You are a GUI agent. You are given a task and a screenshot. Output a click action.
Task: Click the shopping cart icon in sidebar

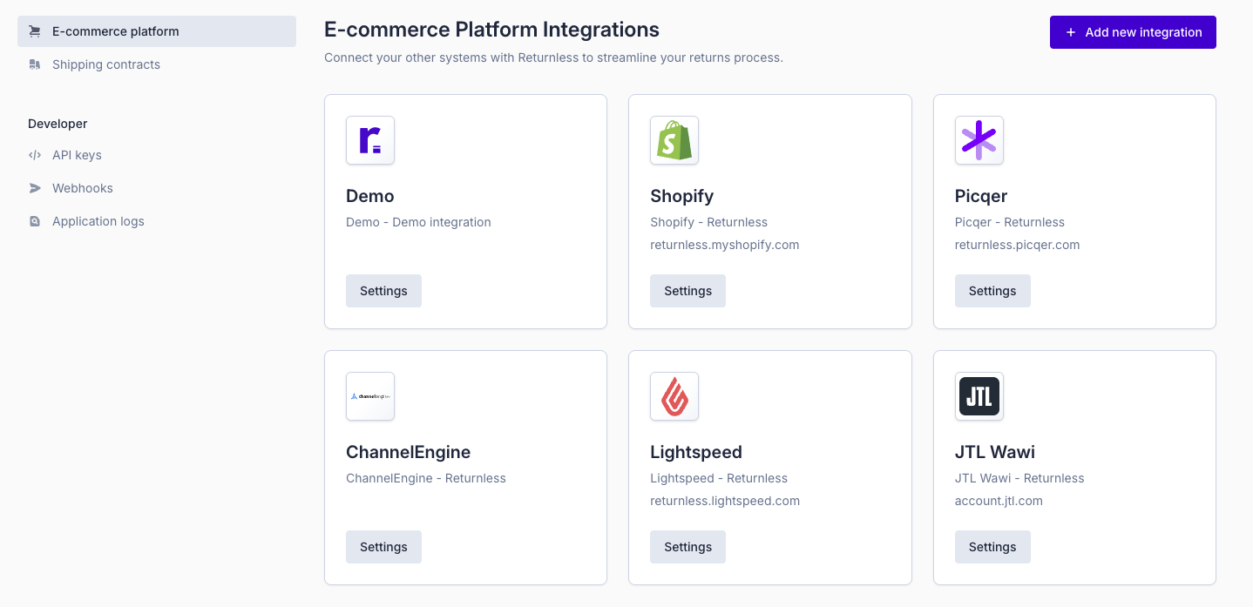pyautogui.click(x=35, y=31)
